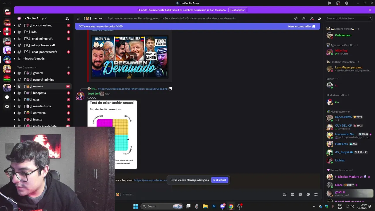Viewport: 375px width, 211px height.
Task: Toggle the member list icon
Action: click(x=319, y=18)
